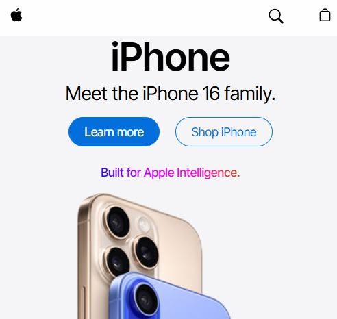
Task: Click the Apple logo in the header
Action: click(16, 15)
